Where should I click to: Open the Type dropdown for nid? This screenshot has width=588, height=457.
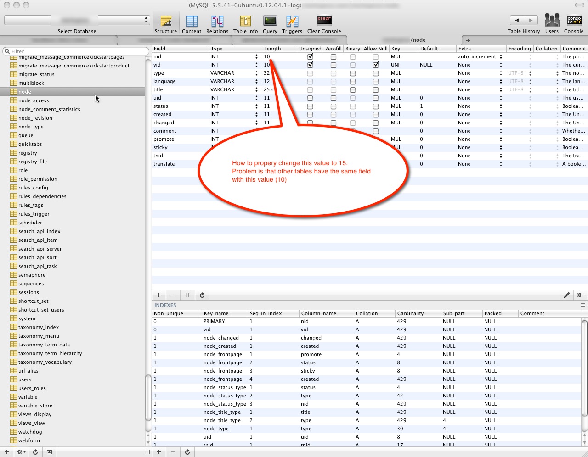coord(256,57)
